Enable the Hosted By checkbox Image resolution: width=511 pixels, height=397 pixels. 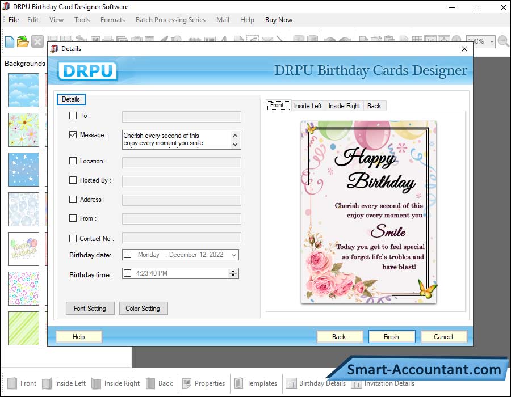click(x=73, y=180)
